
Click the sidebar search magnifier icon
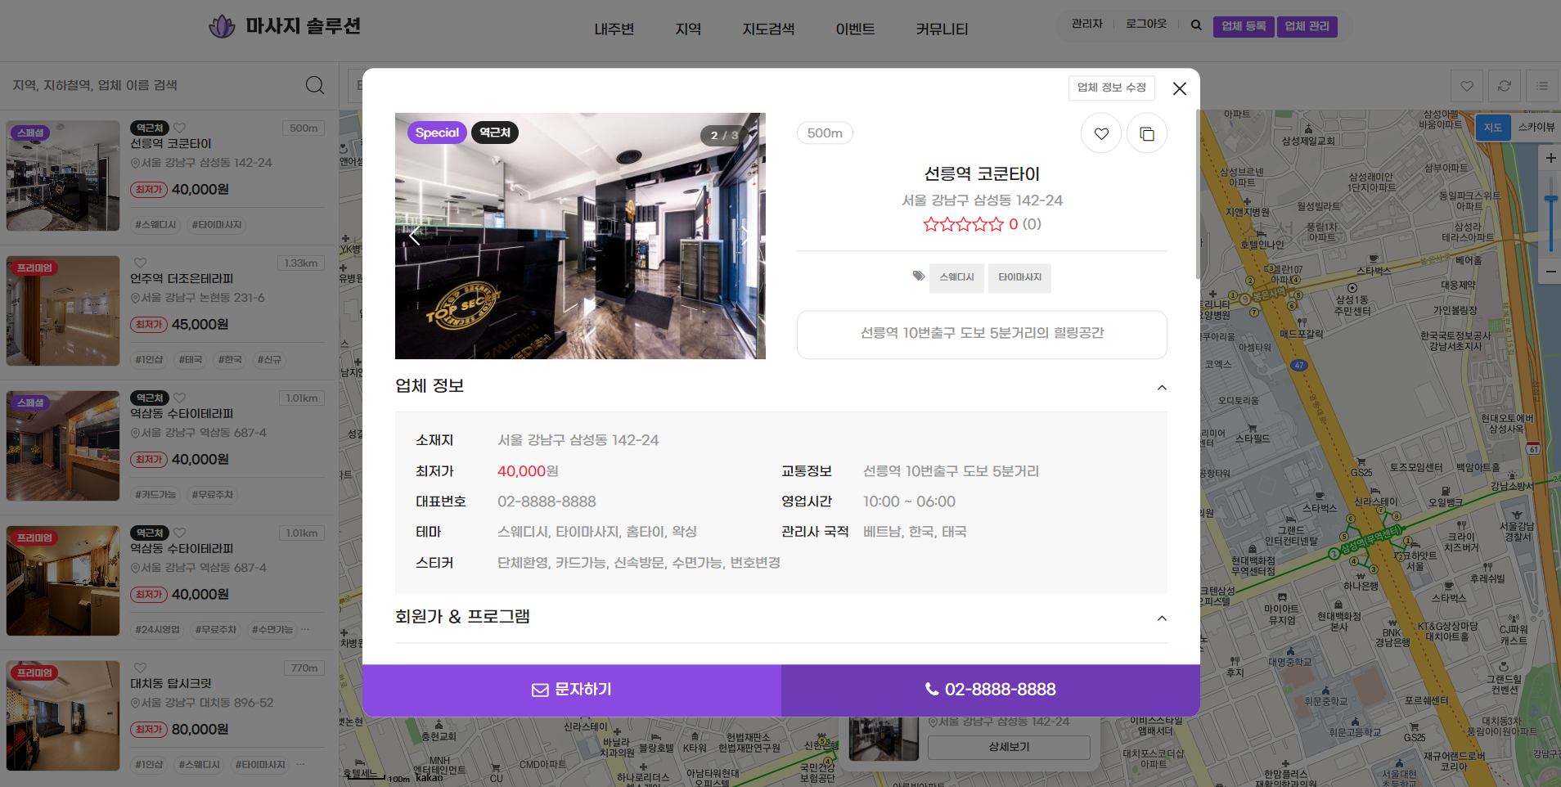tap(315, 85)
